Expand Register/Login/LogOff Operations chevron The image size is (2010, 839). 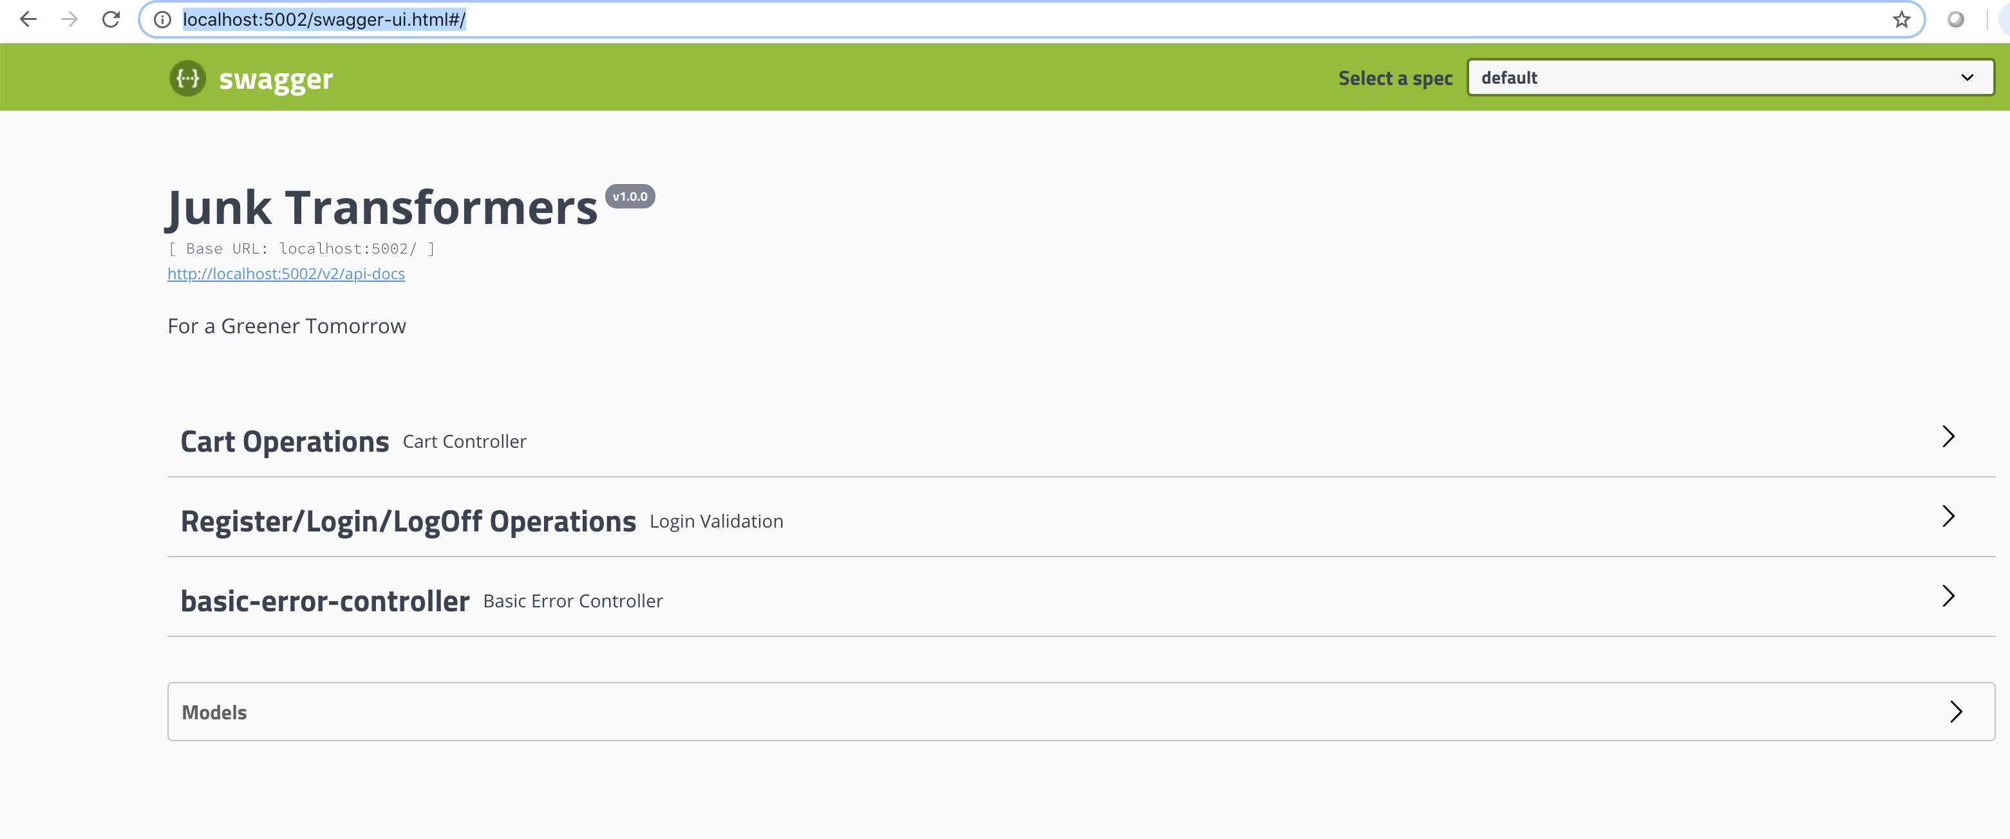(1948, 516)
